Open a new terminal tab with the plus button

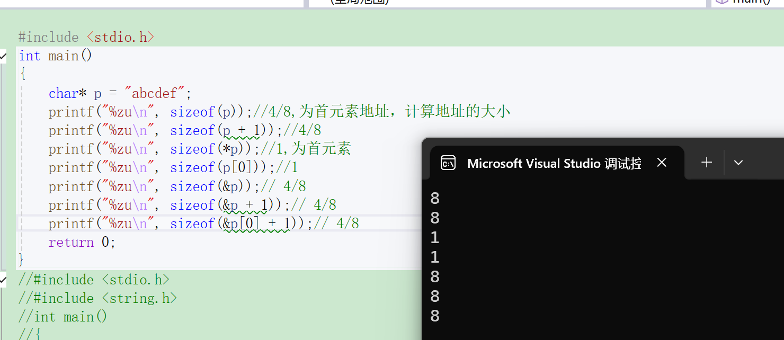707,163
